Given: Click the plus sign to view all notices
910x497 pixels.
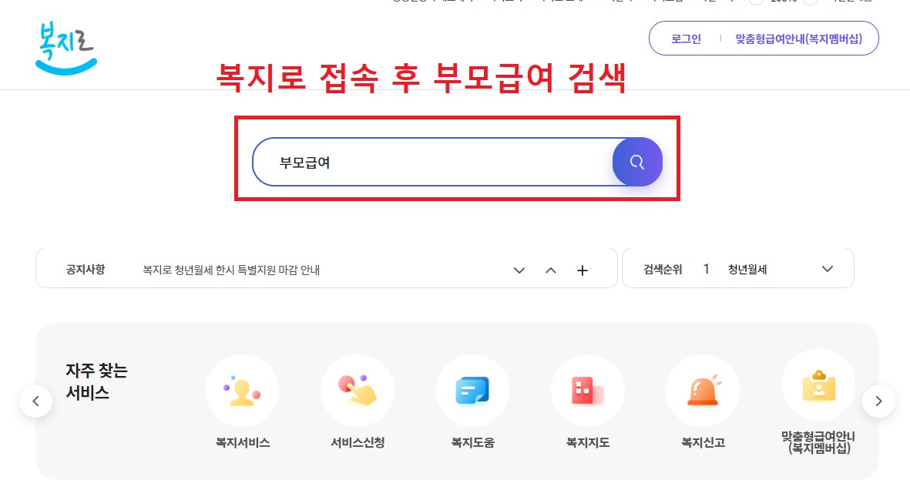Looking at the screenshot, I should pos(583,270).
